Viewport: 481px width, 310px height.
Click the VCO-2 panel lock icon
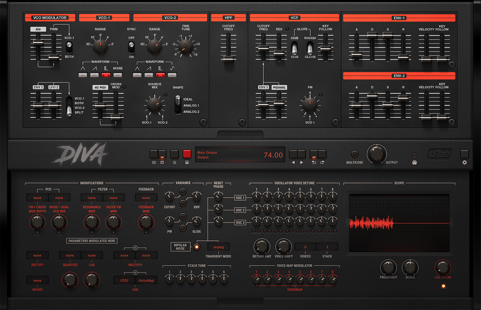point(203,122)
